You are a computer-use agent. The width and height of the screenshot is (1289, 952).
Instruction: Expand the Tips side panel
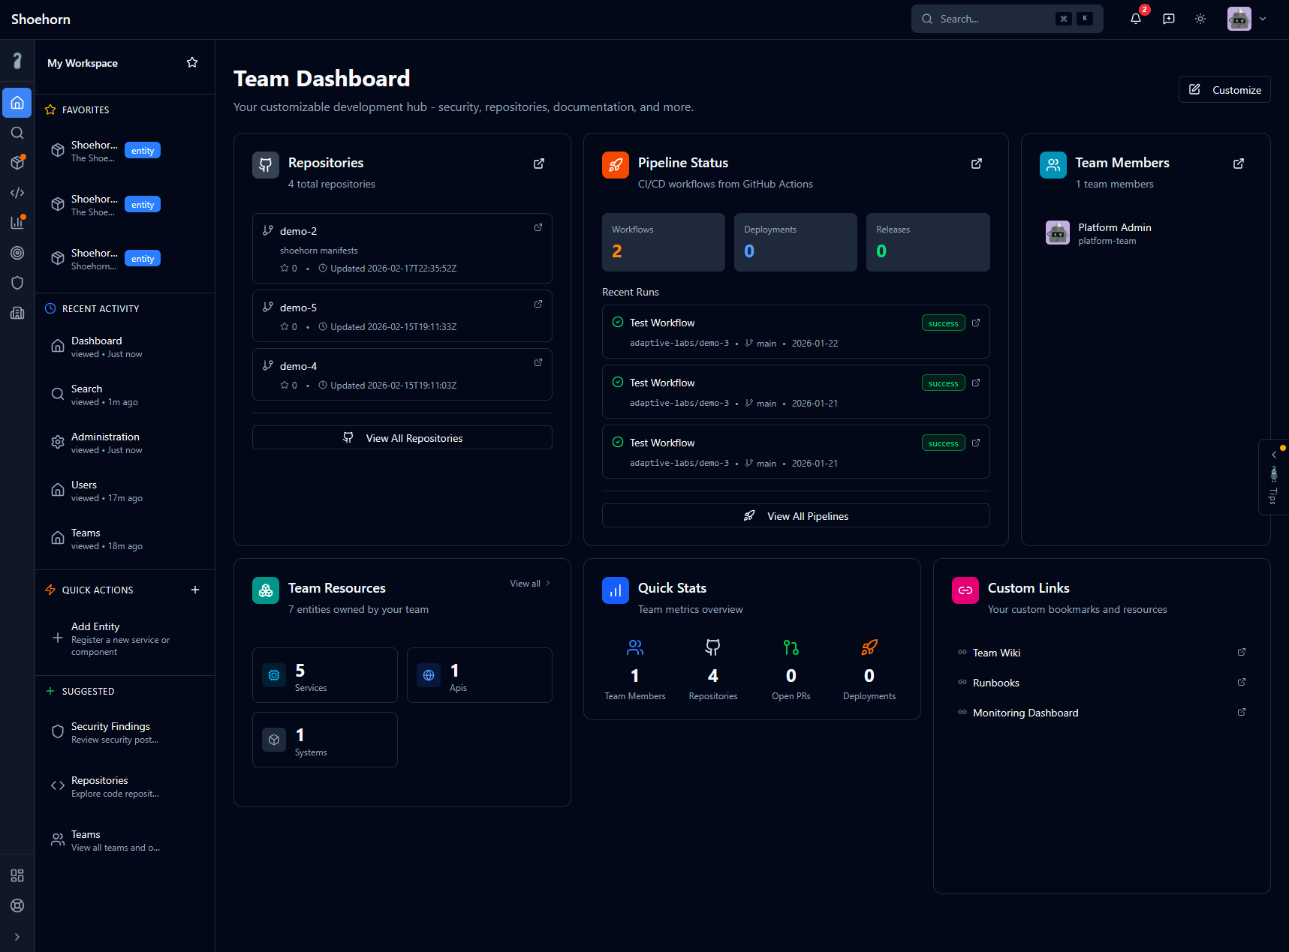click(1273, 477)
